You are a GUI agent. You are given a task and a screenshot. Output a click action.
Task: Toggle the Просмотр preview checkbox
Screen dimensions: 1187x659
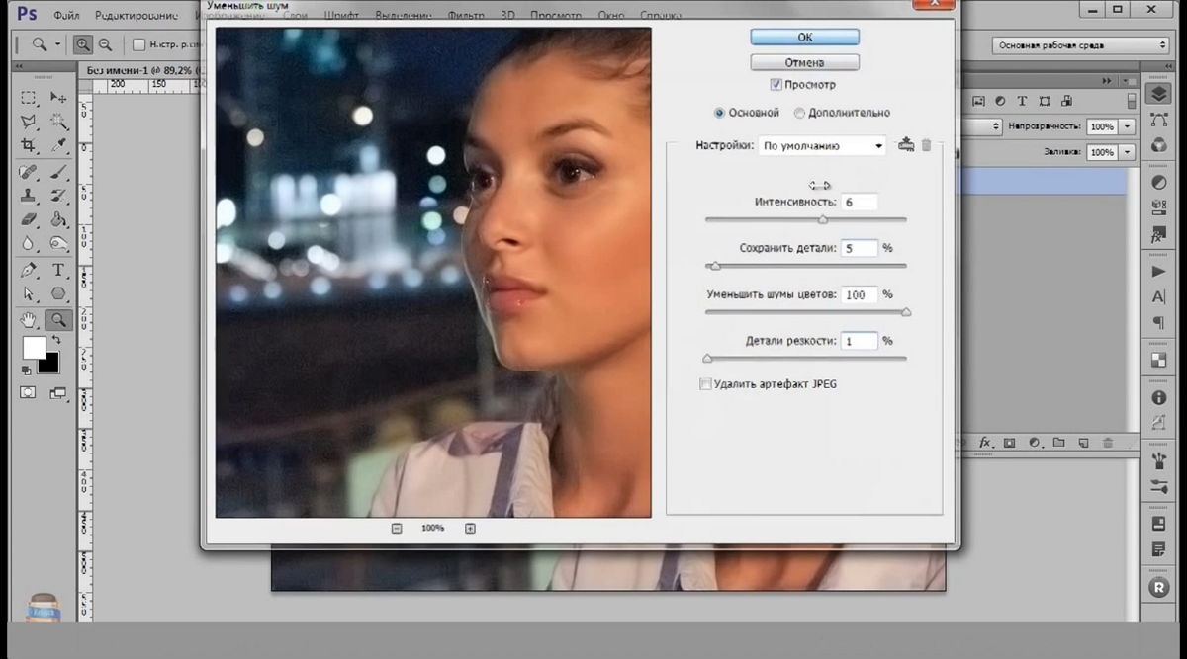tap(776, 85)
